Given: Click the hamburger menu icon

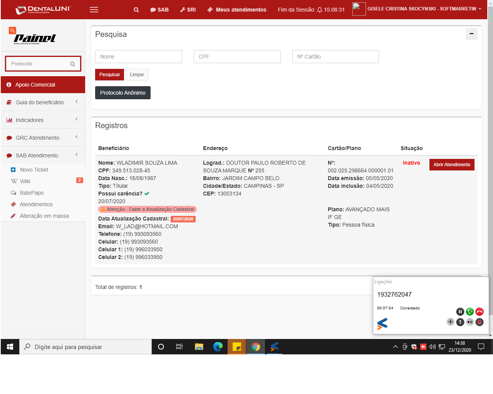Looking at the screenshot, I should point(94,10).
